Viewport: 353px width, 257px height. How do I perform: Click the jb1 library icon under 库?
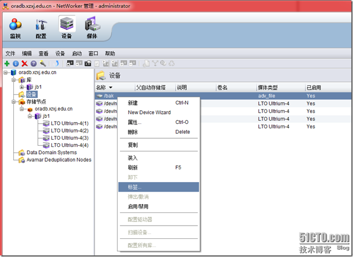pos(30,87)
